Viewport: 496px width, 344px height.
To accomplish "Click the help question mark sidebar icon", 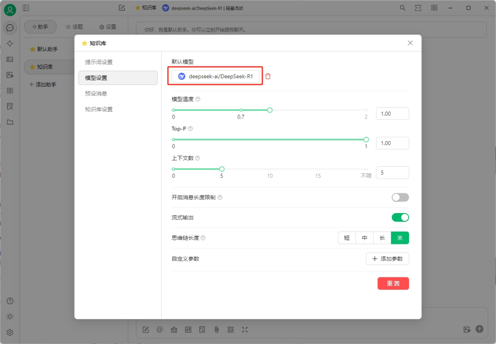I will (x=10, y=301).
